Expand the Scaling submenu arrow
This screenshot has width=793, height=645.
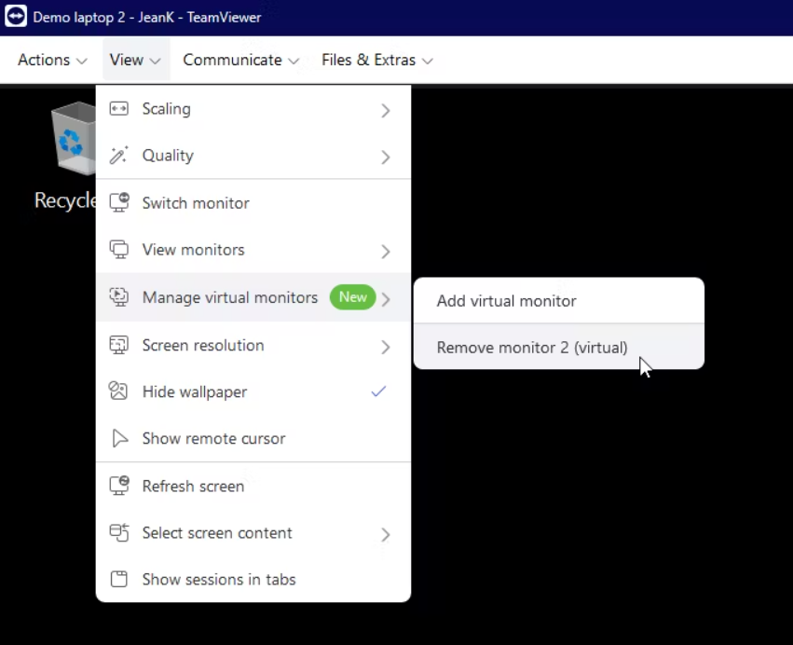[385, 111]
